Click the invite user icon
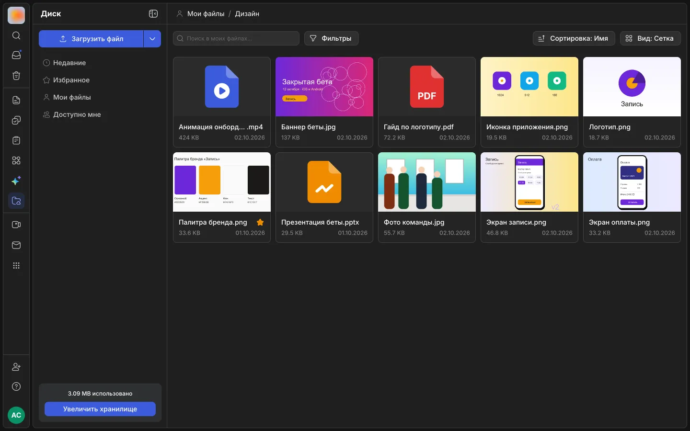 pos(16,367)
